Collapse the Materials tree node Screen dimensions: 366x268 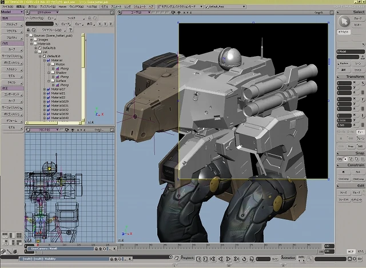coord(31,44)
